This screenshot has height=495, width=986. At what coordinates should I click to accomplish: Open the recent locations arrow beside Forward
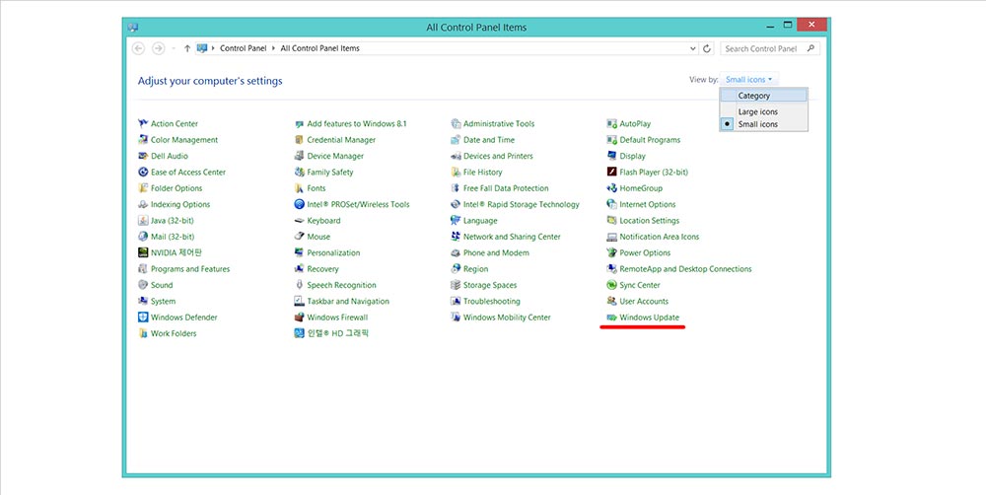(x=174, y=48)
